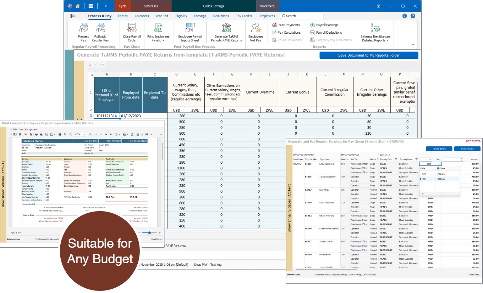This screenshot has width=483, height=293.
Task: Click the Reset Items button
Action: tap(439, 149)
